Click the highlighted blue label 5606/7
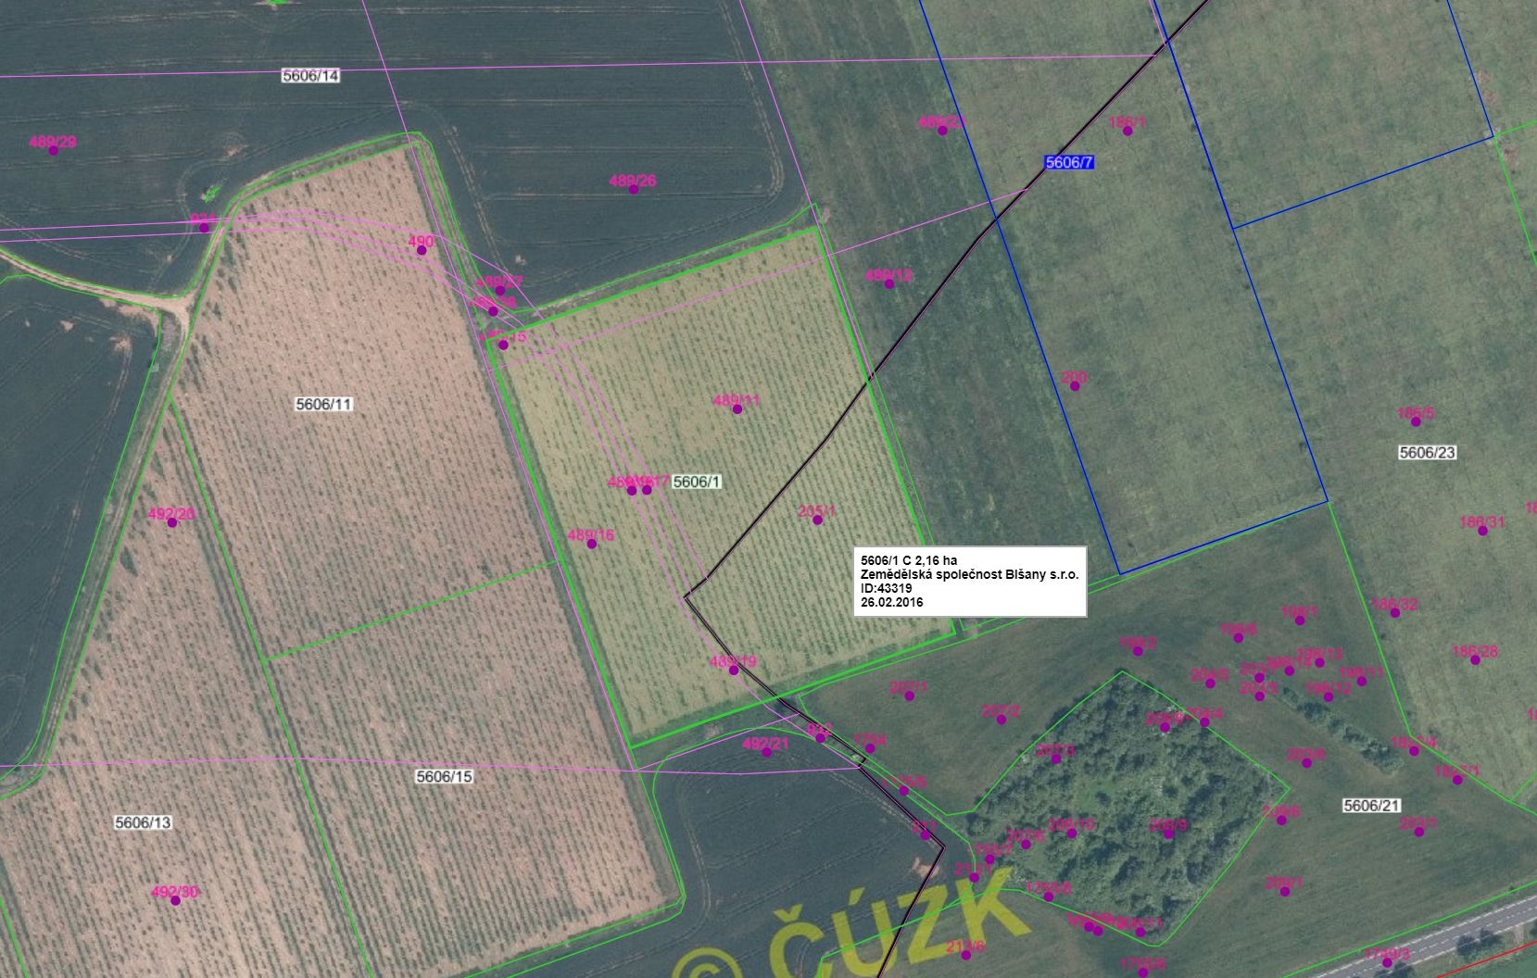 click(x=1069, y=162)
